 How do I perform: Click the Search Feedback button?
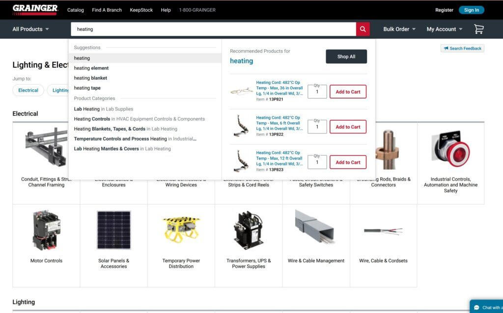point(462,49)
